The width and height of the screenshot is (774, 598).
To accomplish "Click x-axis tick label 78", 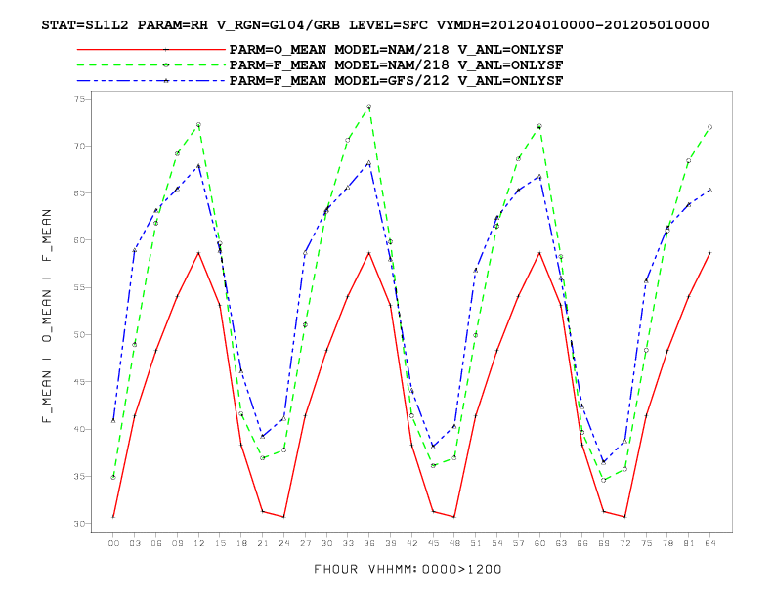I will pos(667,543).
